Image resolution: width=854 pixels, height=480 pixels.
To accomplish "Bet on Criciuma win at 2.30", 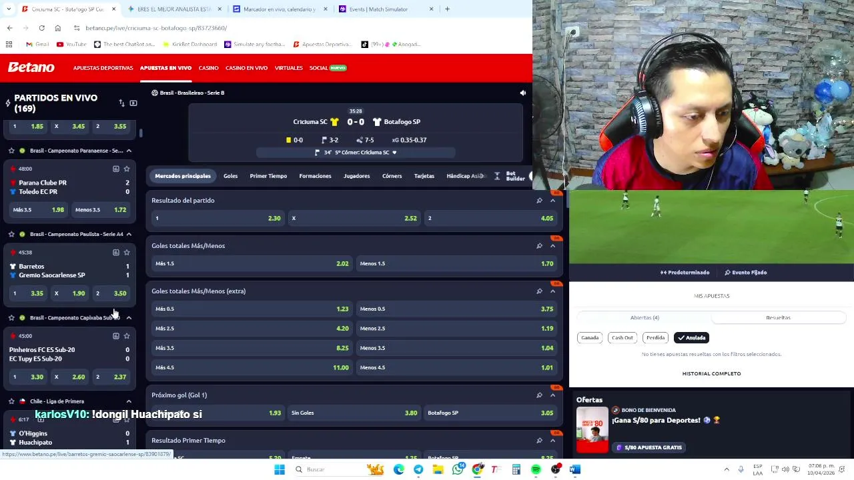I will tap(218, 218).
